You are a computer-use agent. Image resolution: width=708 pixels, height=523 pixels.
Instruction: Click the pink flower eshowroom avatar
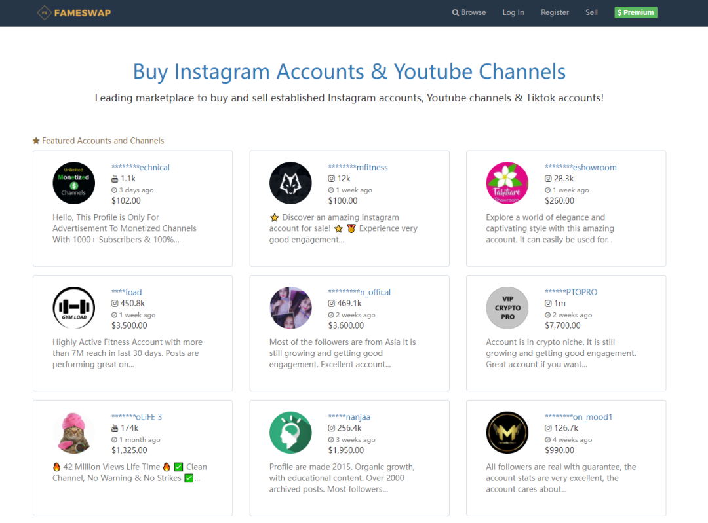coord(507,183)
